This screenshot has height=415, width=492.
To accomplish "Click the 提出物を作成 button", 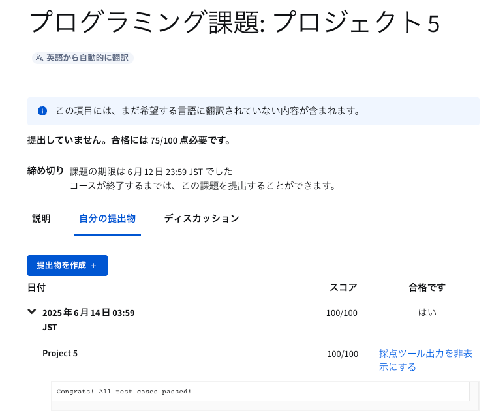I will 67,266.
